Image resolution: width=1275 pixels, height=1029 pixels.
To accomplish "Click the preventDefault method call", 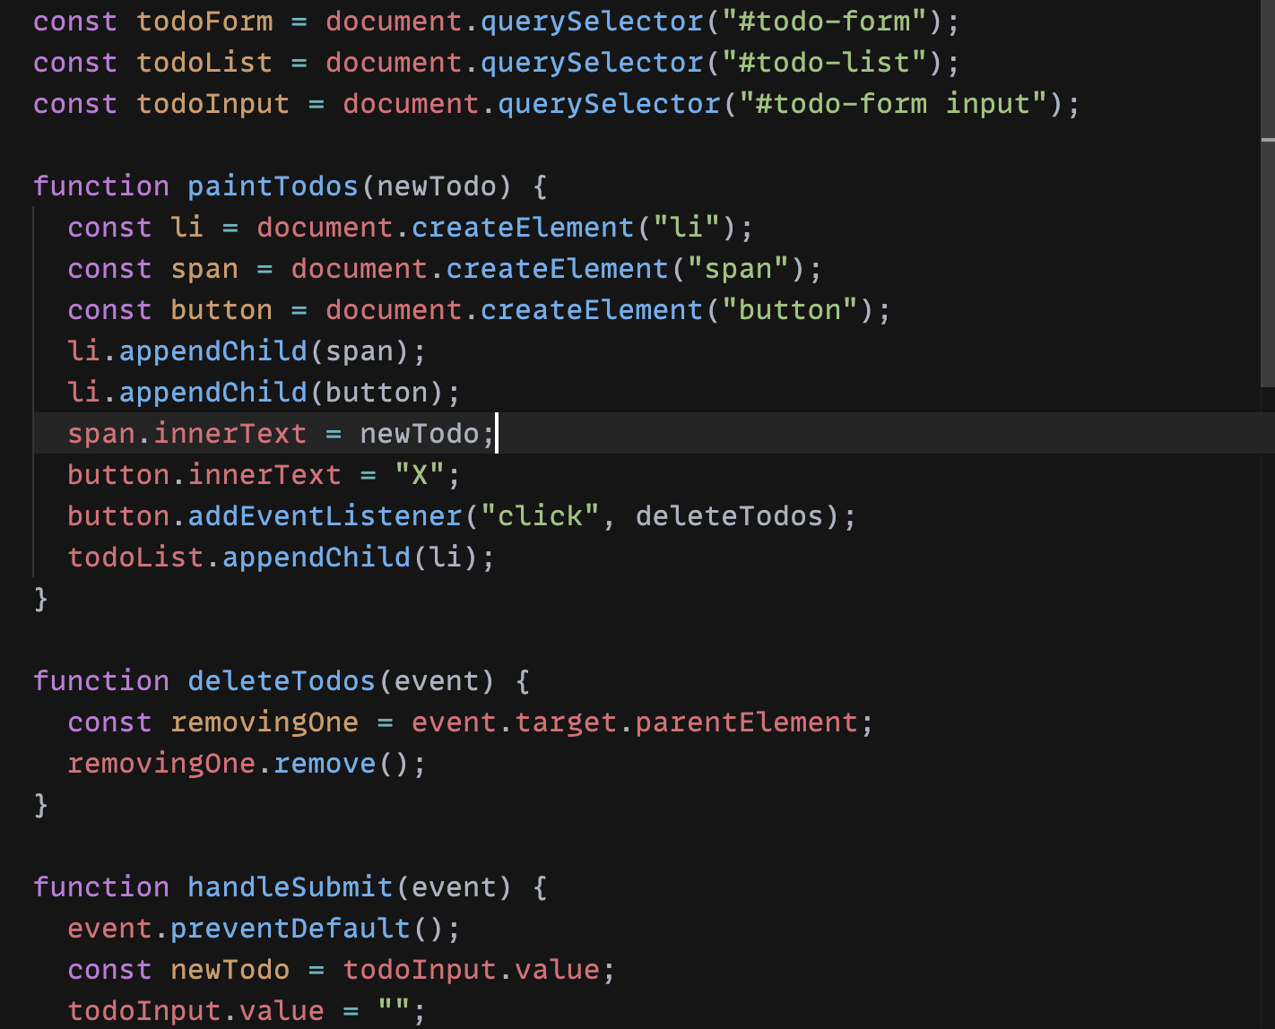I will pyautogui.click(x=290, y=929).
